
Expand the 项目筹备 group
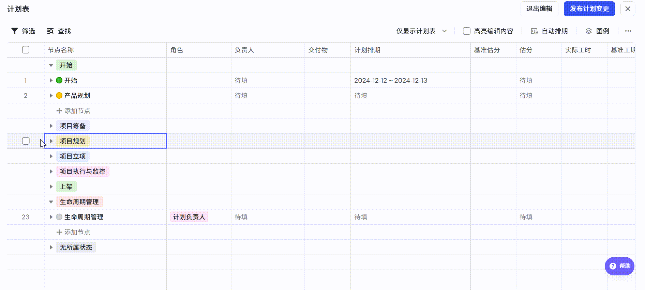coord(51,126)
